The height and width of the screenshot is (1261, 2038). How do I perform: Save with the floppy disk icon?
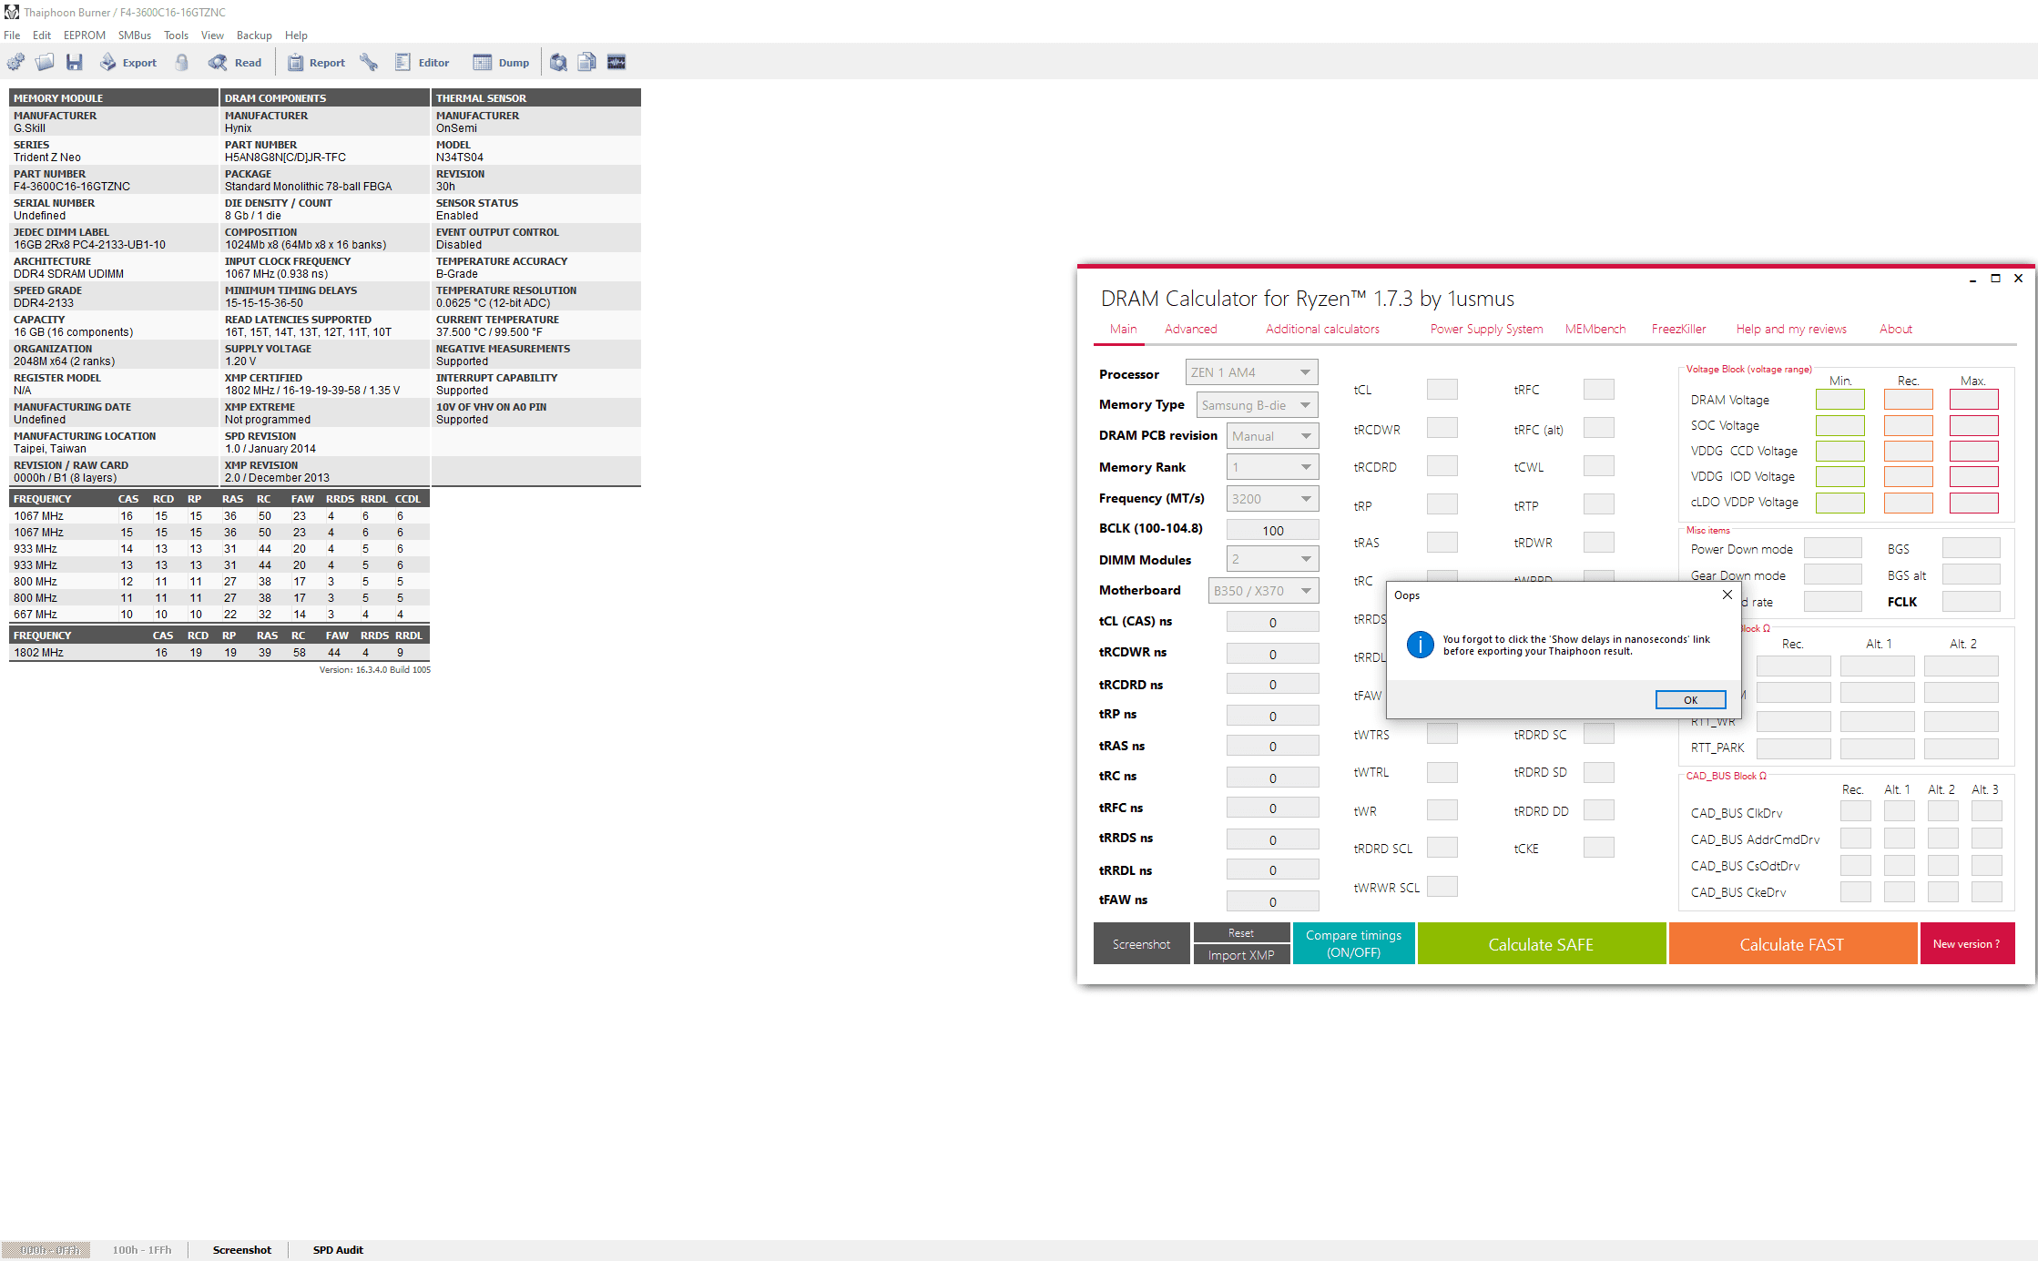pyautogui.click(x=75, y=62)
